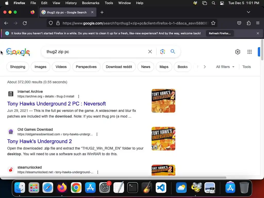
Task: Open Safari from the Dock
Action: tap(48, 187)
